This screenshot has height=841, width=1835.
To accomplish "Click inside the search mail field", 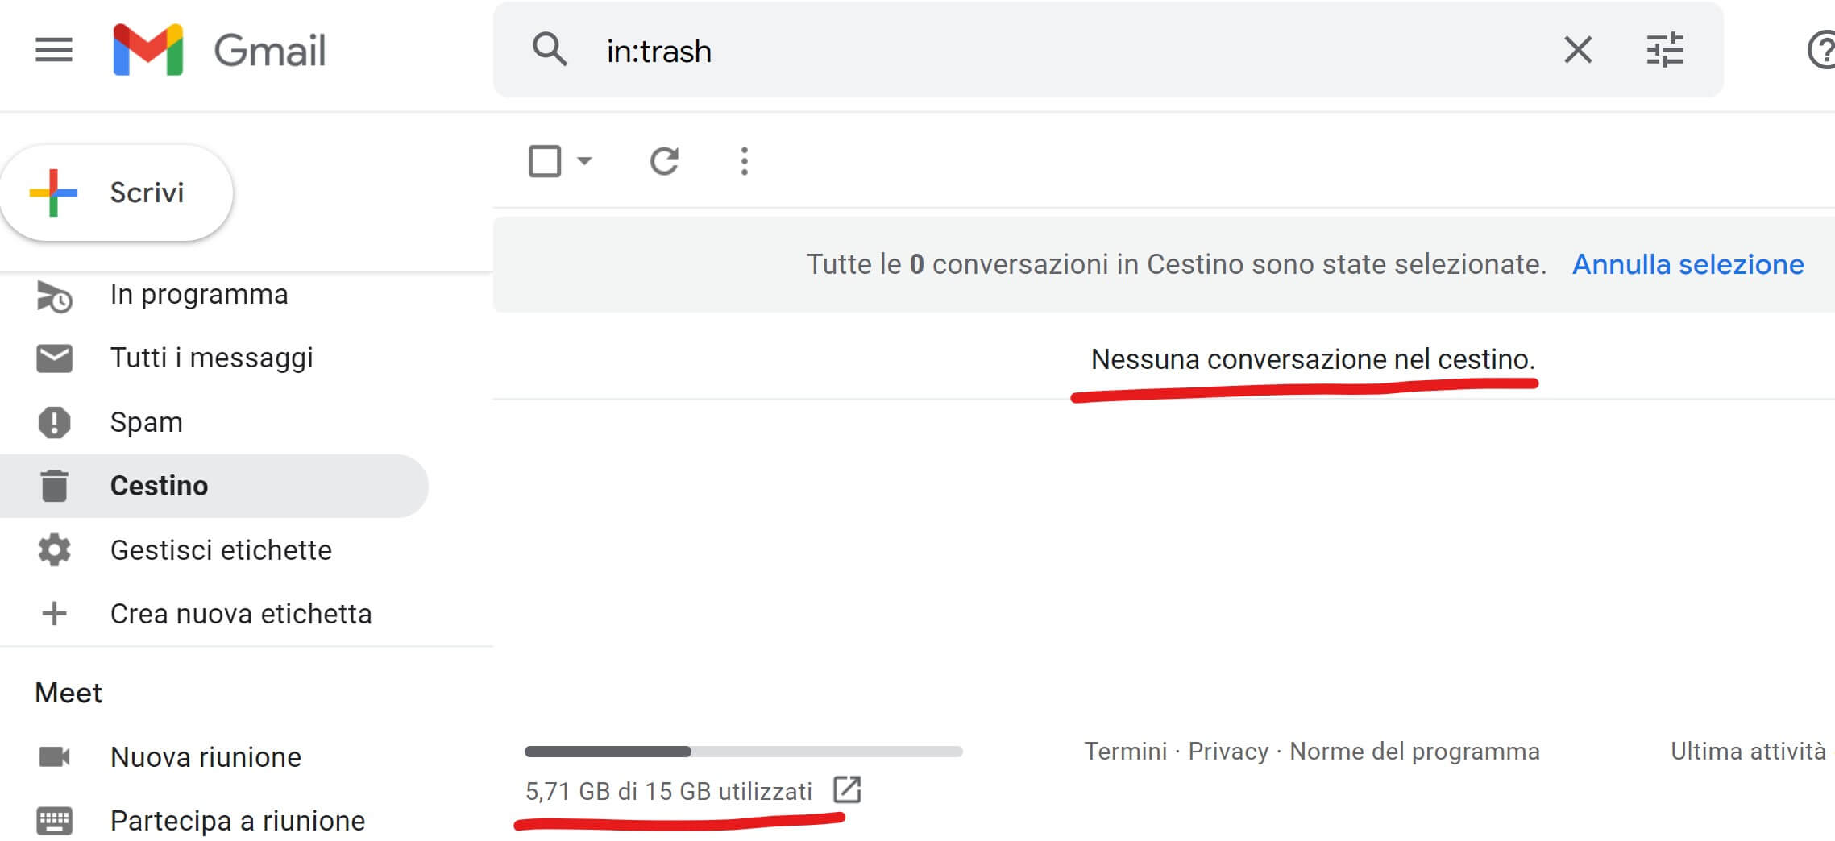I will pos(1048,52).
